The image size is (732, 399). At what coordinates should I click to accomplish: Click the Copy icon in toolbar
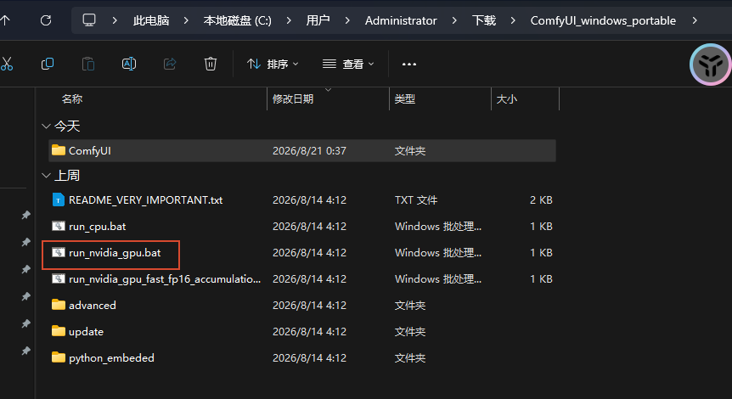click(x=48, y=64)
